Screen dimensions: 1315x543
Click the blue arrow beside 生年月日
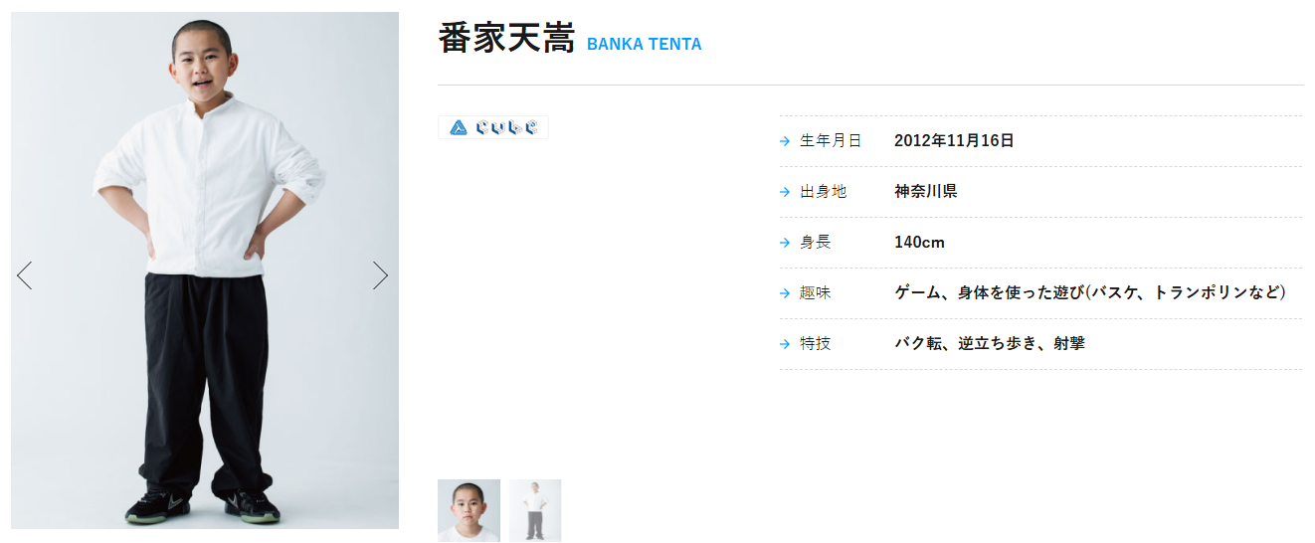785,141
